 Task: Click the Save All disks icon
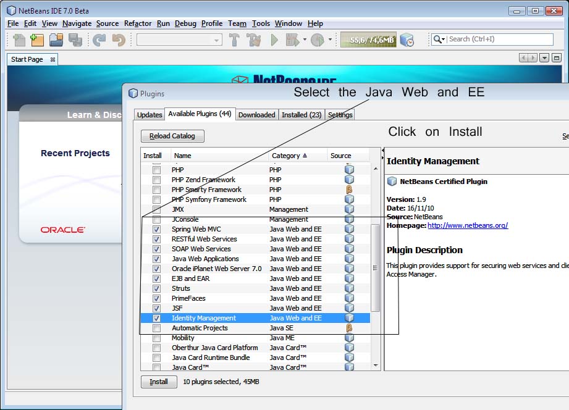[x=75, y=40]
